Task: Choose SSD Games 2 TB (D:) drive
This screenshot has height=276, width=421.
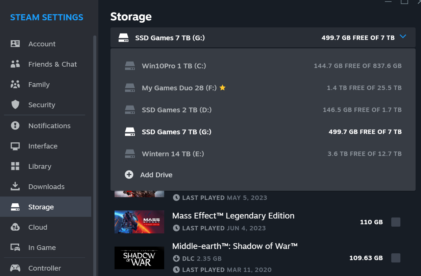Action: (x=263, y=110)
